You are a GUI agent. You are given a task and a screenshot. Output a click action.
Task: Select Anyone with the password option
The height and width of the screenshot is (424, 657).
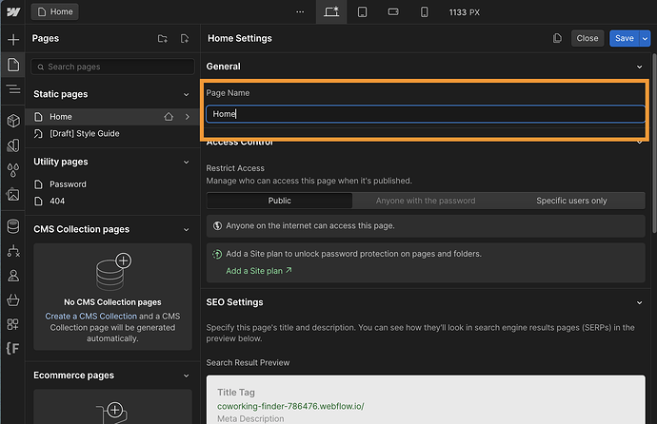coord(425,201)
